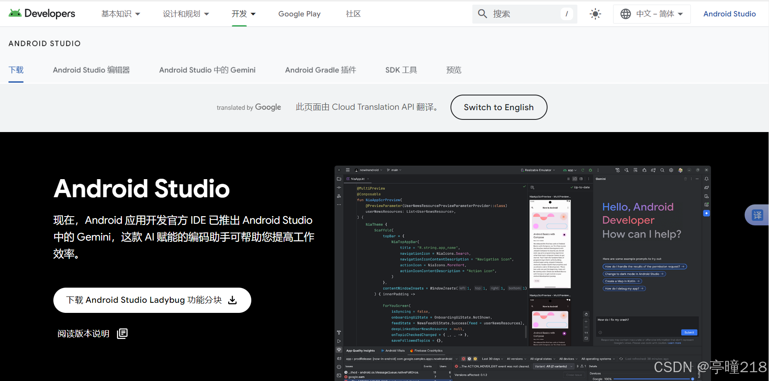Viewport: 769px width, 381px height.
Task: Click 'Change to dark mode in Android Studio' prompt
Action: pos(634,274)
